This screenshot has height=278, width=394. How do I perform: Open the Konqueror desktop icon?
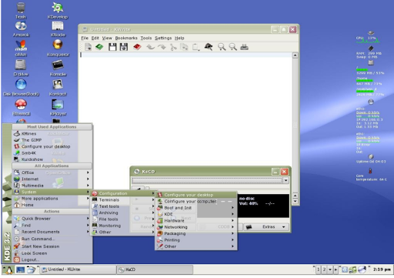(x=58, y=48)
